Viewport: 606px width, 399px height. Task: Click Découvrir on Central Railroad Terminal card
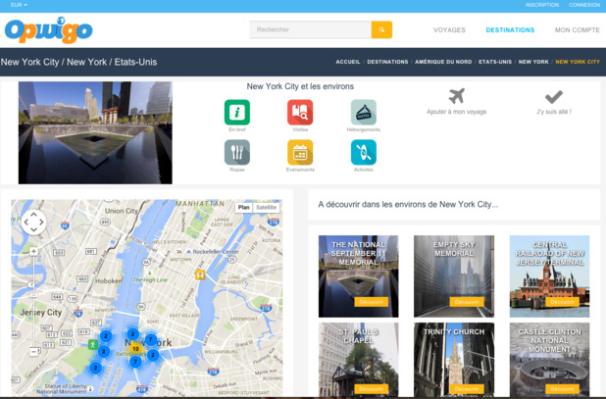[x=562, y=302]
